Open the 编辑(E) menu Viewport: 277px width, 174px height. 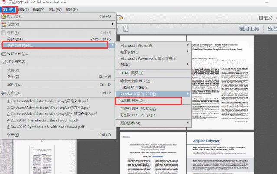[23, 9]
